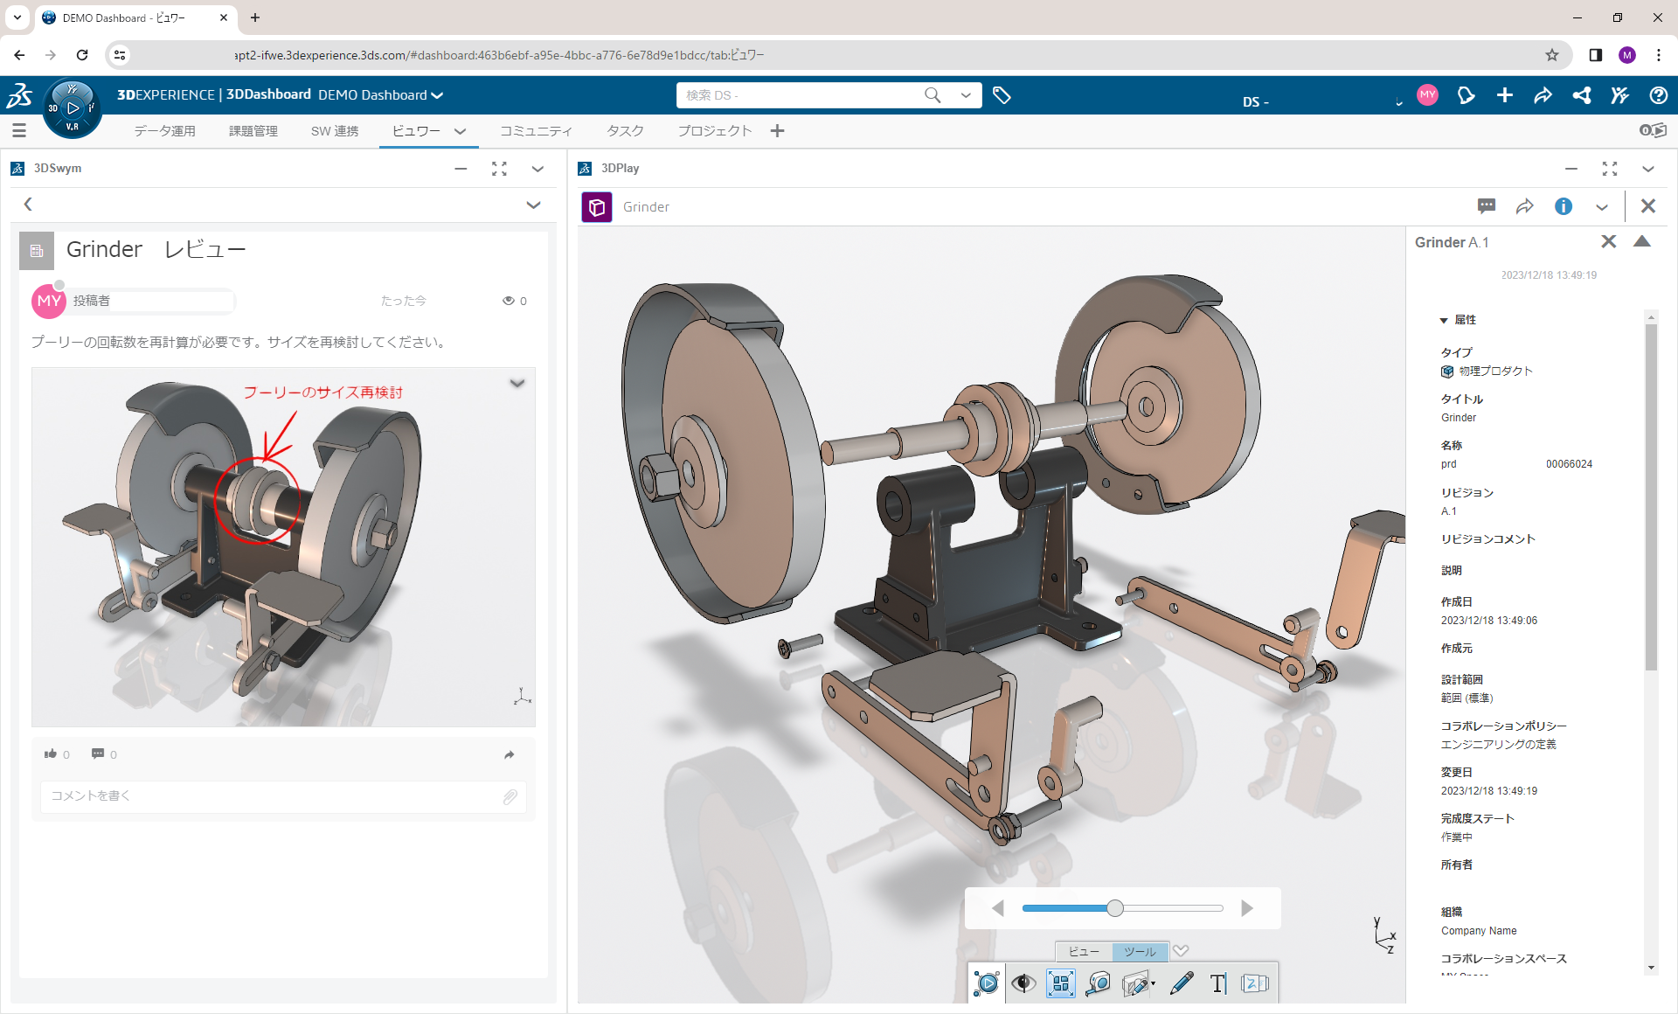This screenshot has height=1014, width=1678.
Task: Click the 検索 search field
Action: 800,95
